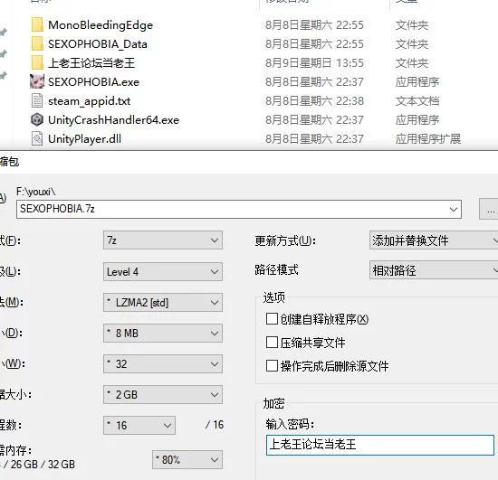
Task: Enable 压缩共享文件 checkbox
Action: click(x=272, y=343)
